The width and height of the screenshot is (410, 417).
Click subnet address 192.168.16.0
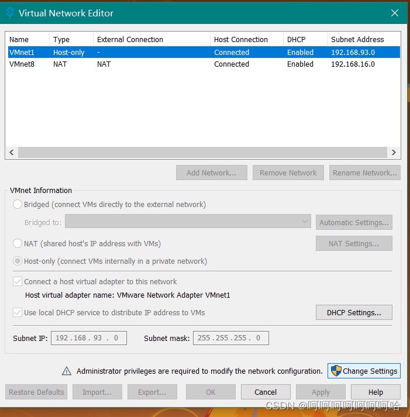pyautogui.click(x=353, y=64)
